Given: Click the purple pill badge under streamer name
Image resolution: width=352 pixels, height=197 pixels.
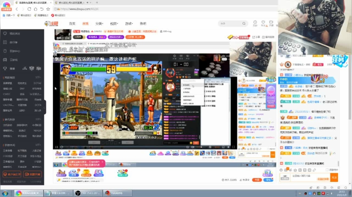Looking at the screenshot, I should pos(116,37).
